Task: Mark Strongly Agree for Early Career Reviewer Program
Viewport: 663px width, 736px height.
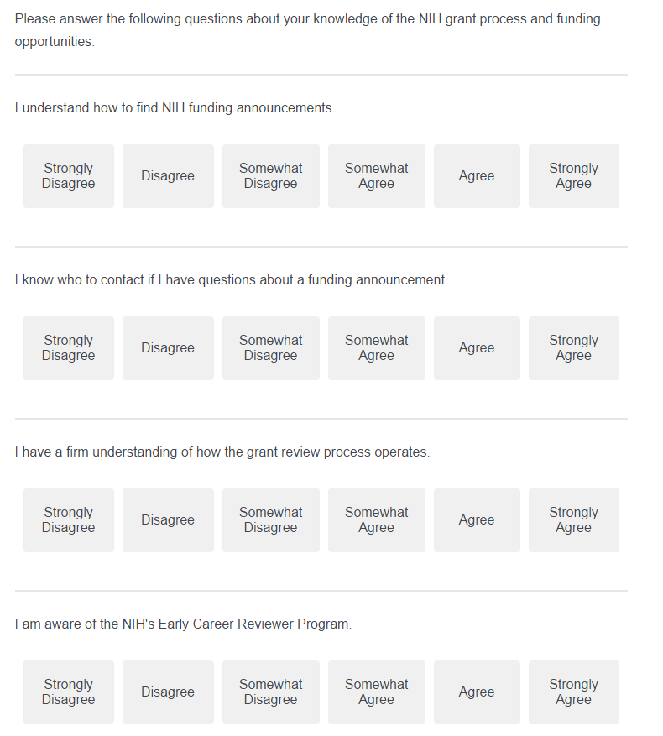Action: click(573, 692)
